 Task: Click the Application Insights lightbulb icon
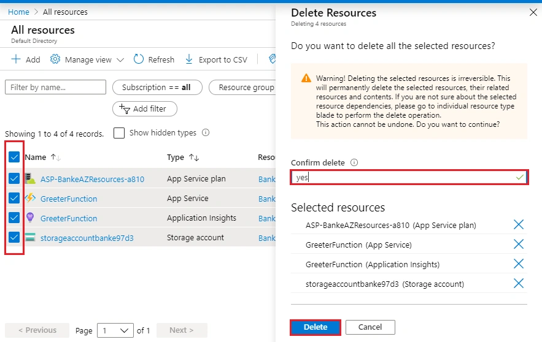coord(30,218)
